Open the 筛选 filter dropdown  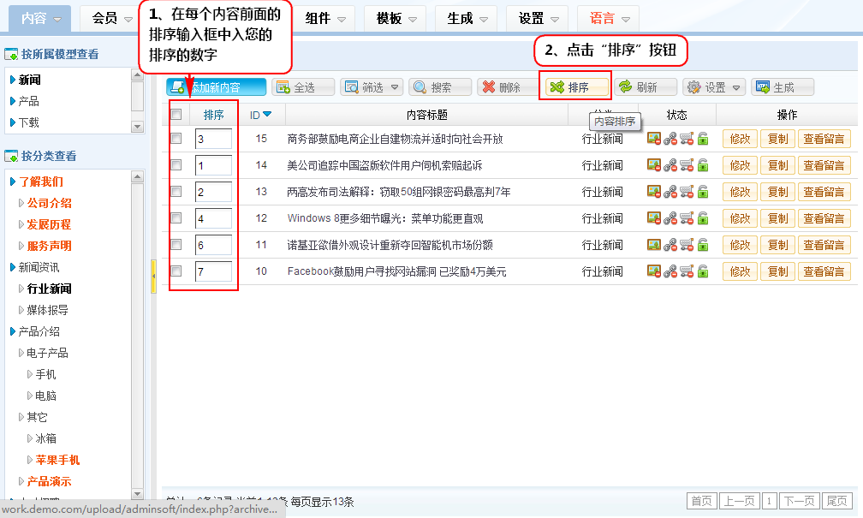pos(372,87)
